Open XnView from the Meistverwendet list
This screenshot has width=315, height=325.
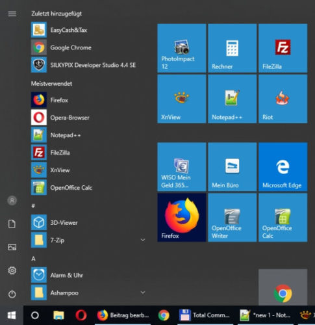[89, 170]
